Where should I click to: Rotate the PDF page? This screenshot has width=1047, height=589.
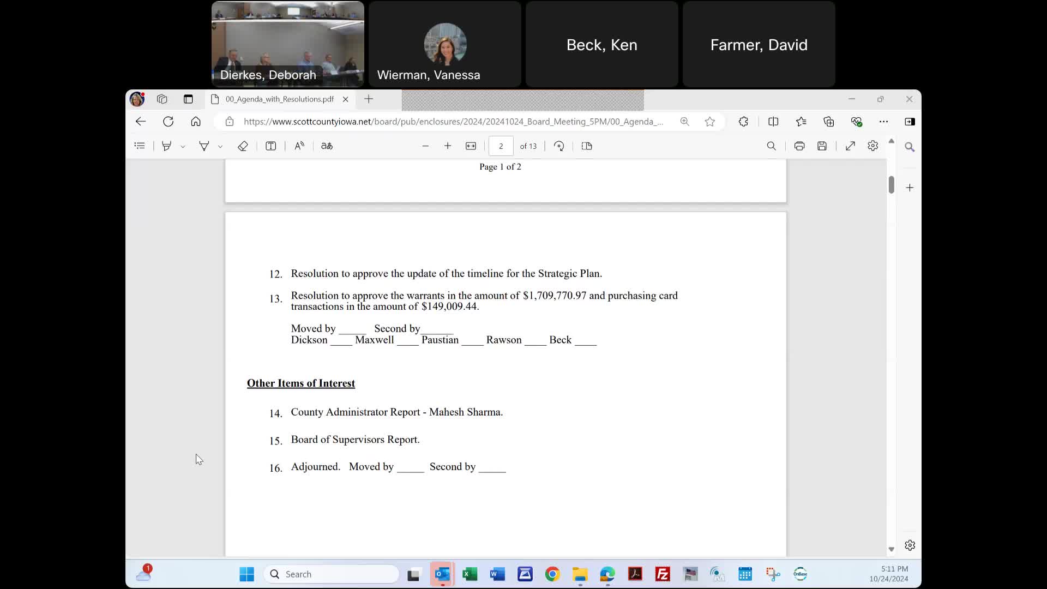[559, 146]
